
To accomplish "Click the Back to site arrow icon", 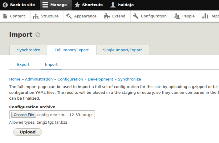I will pos(5,5).
